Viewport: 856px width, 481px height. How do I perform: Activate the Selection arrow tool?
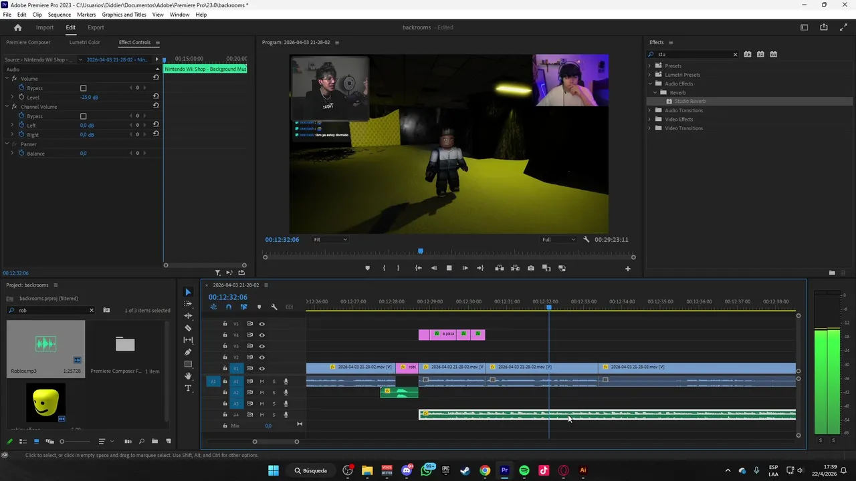(x=188, y=292)
